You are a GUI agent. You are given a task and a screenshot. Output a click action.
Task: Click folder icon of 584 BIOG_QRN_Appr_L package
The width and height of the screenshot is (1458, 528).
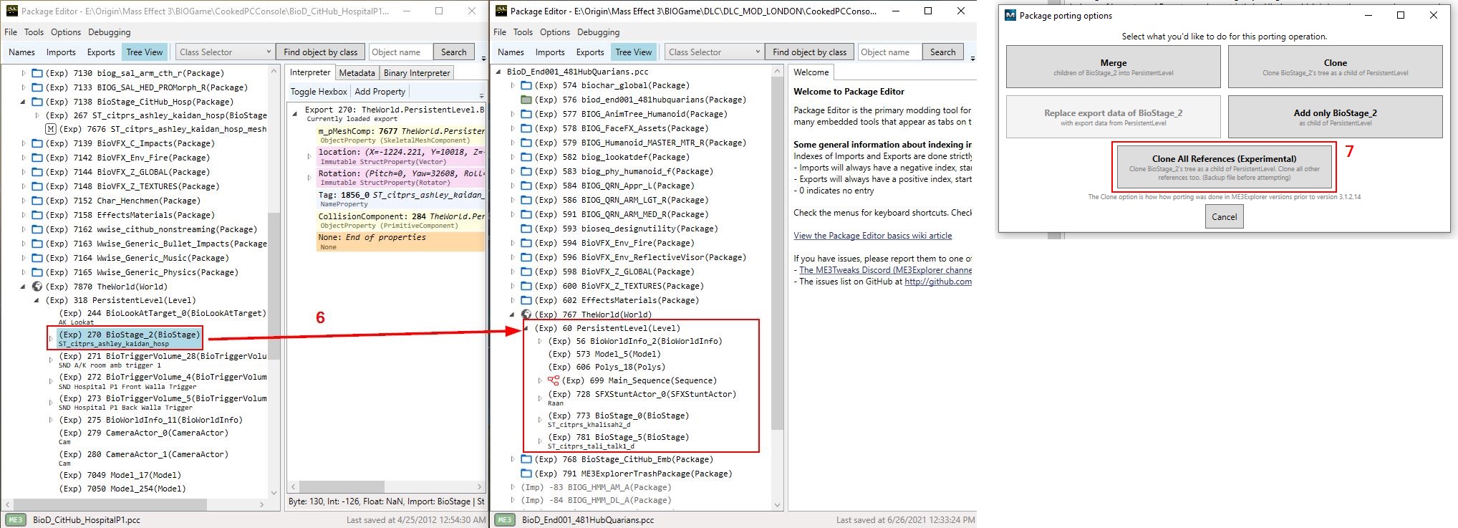[526, 186]
